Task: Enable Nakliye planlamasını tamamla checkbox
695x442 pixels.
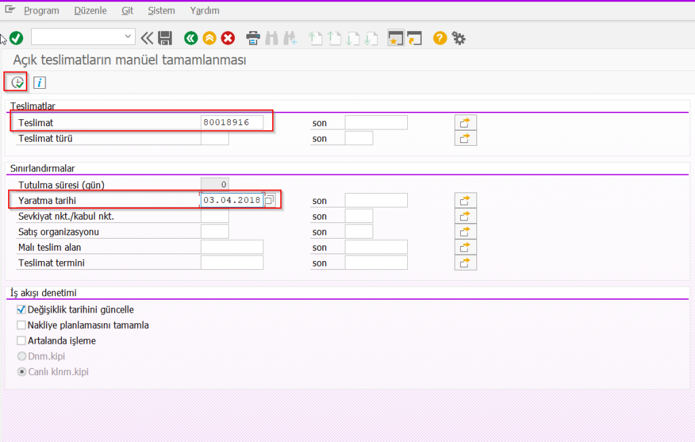Action: pos(21,325)
